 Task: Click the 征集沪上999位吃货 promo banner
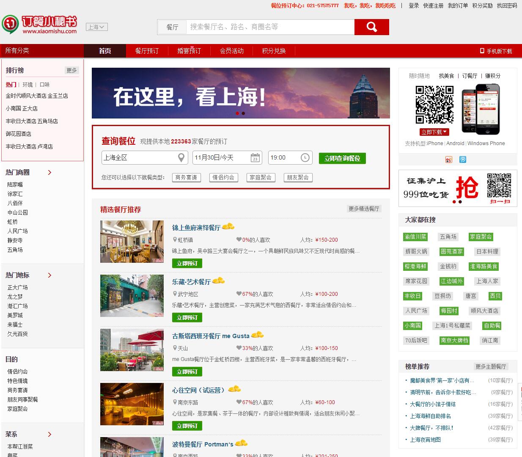458,188
